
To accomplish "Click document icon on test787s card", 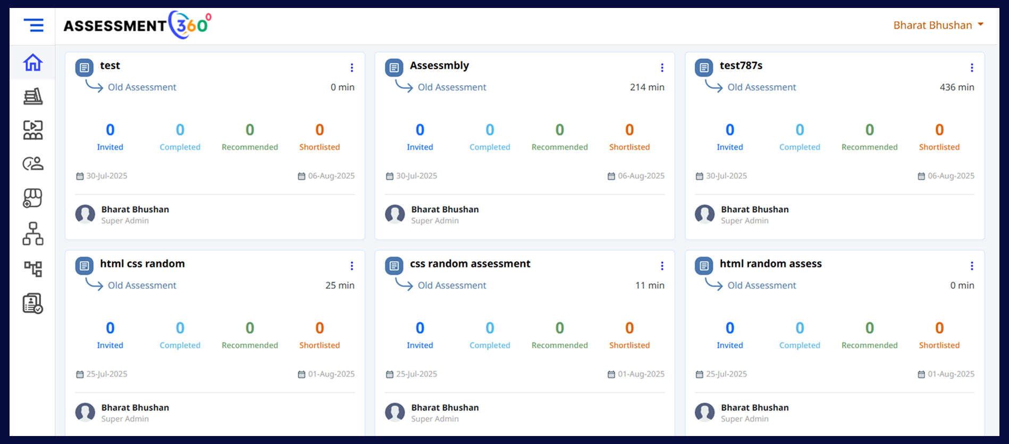I will click(x=704, y=68).
